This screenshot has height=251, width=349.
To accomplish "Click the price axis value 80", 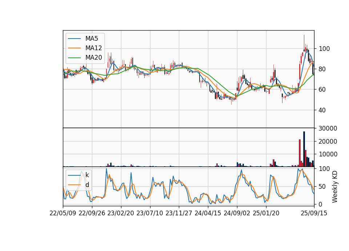I will click(322, 69).
